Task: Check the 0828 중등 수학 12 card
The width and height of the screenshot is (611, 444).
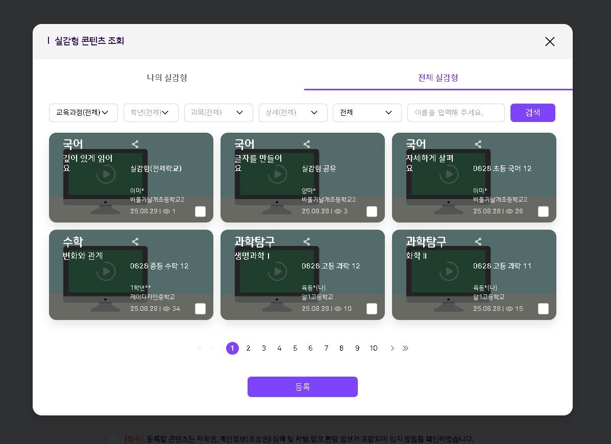Action: coord(200,308)
